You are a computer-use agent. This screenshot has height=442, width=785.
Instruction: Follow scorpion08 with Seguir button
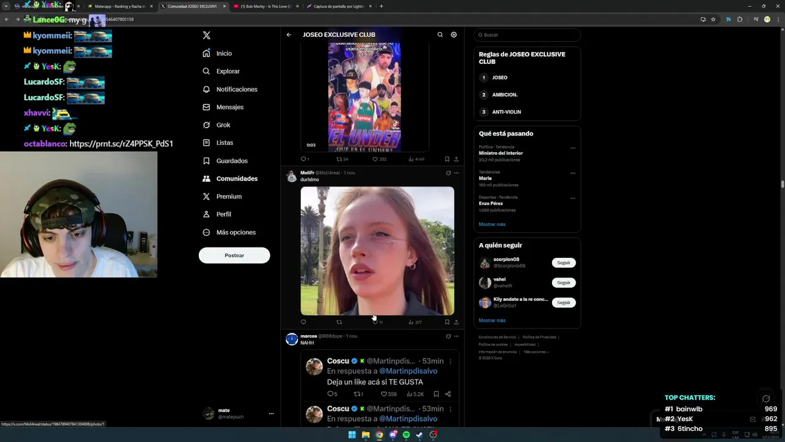point(564,263)
